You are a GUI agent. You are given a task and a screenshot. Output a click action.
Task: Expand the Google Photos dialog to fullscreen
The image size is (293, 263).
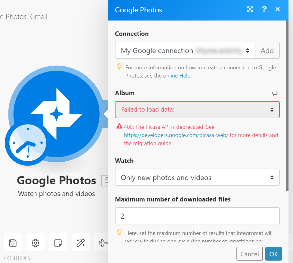pos(250,9)
